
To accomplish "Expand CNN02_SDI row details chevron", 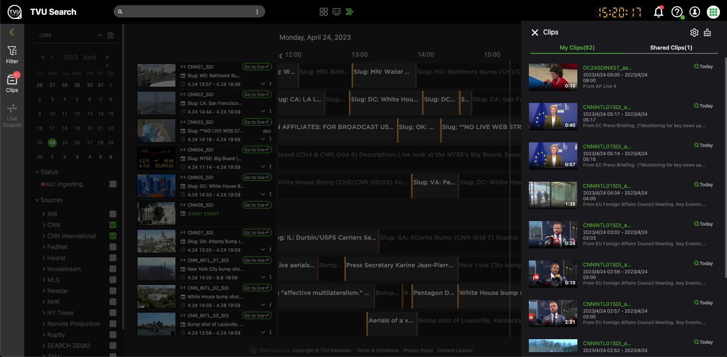I will coord(263,111).
